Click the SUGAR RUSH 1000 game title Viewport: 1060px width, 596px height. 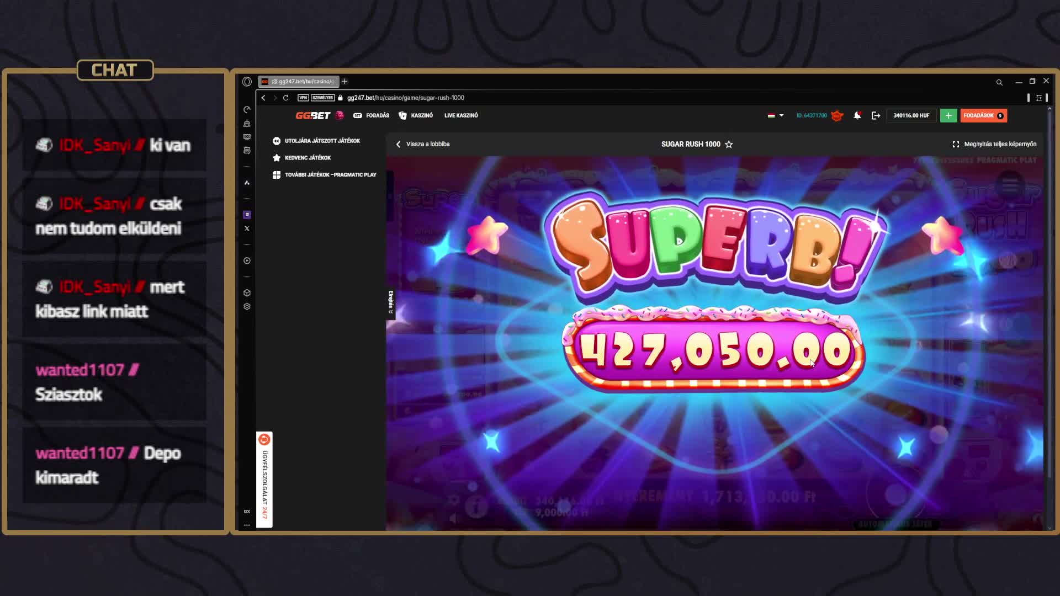(691, 144)
